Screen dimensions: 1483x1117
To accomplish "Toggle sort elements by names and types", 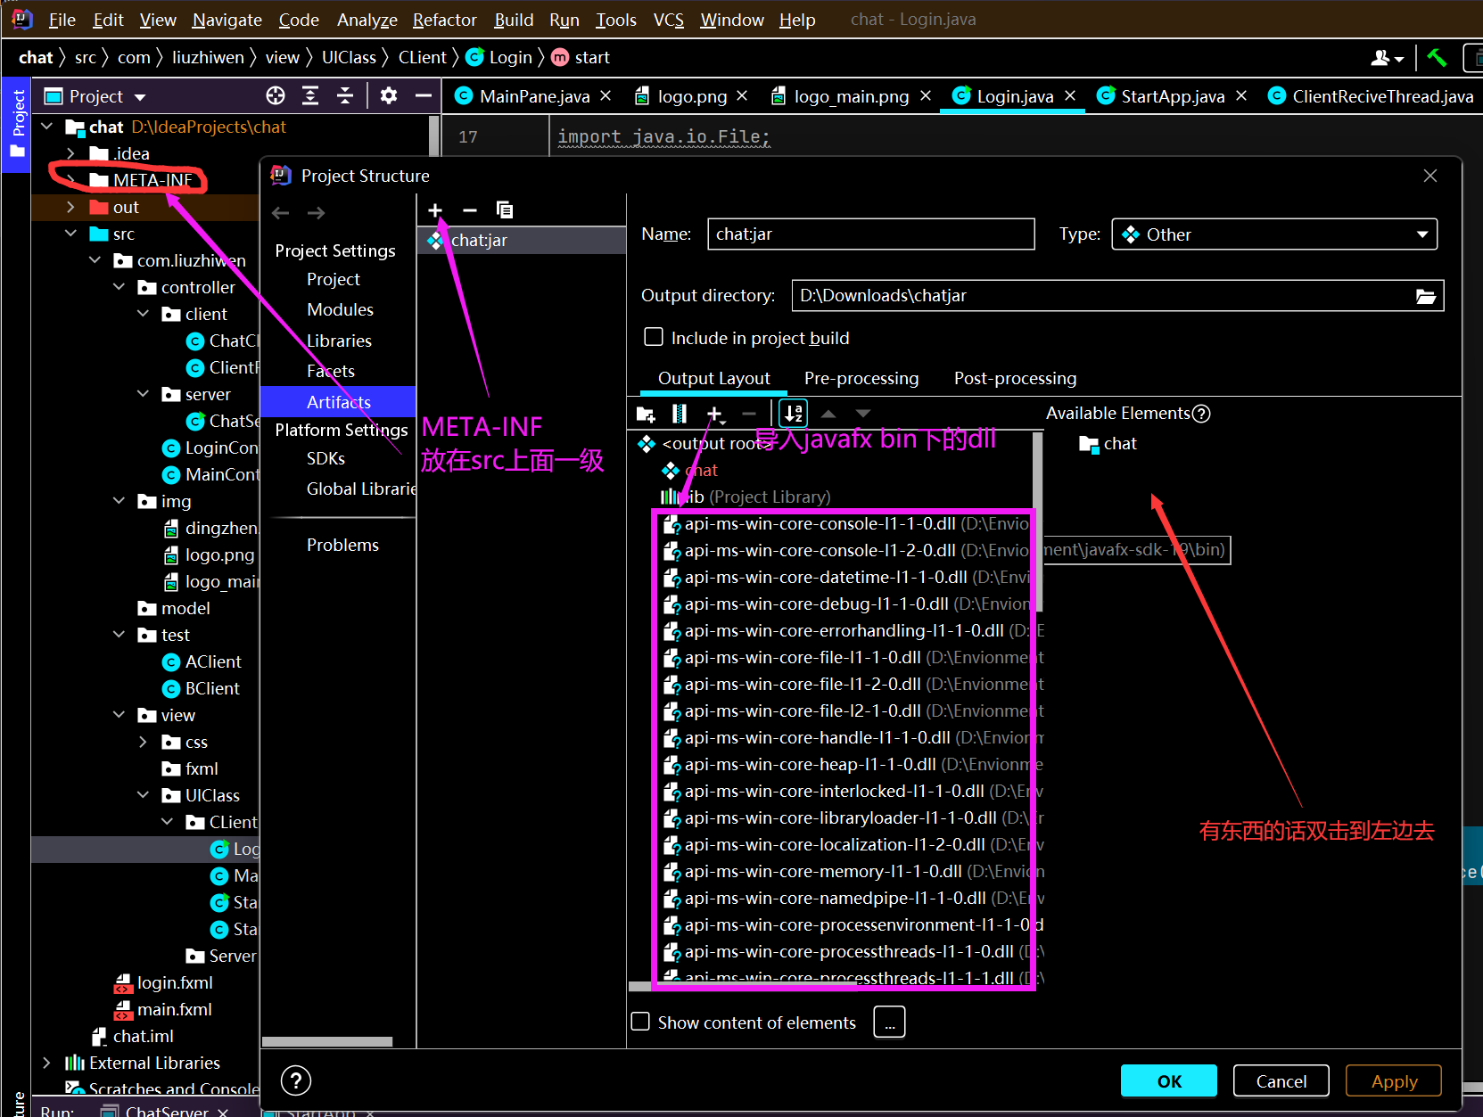I will (x=793, y=414).
